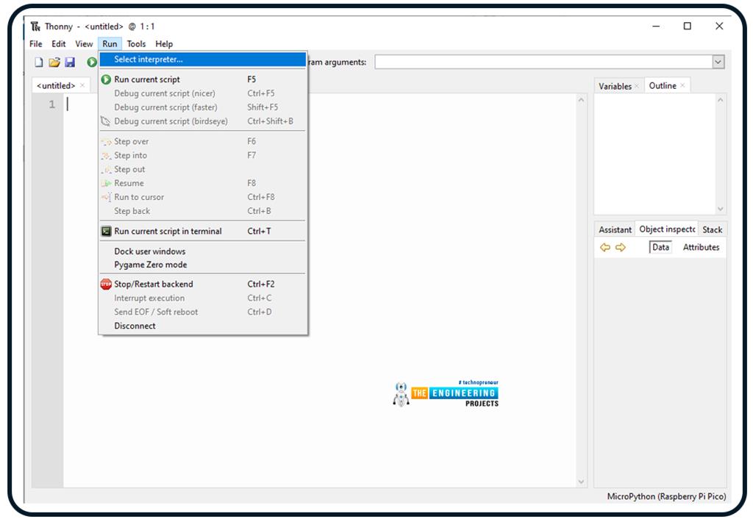Open the Tools menu
The height and width of the screenshot is (519, 753).
[x=136, y=43]
